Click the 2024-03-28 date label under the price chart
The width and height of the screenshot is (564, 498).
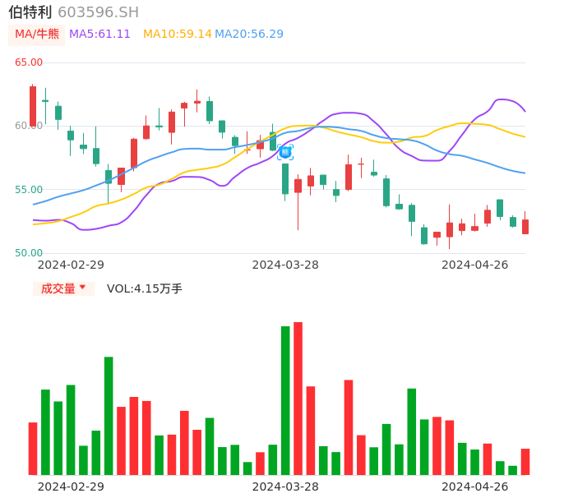(x=285, y=265)
